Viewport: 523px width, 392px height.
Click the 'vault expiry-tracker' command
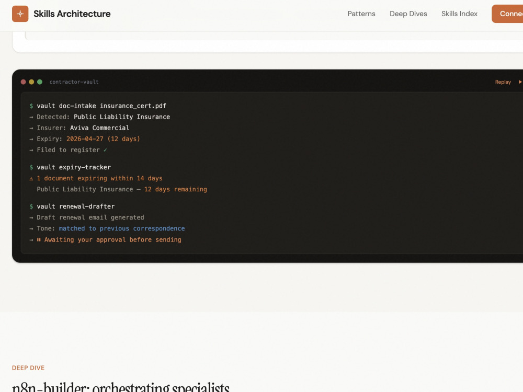74,167
